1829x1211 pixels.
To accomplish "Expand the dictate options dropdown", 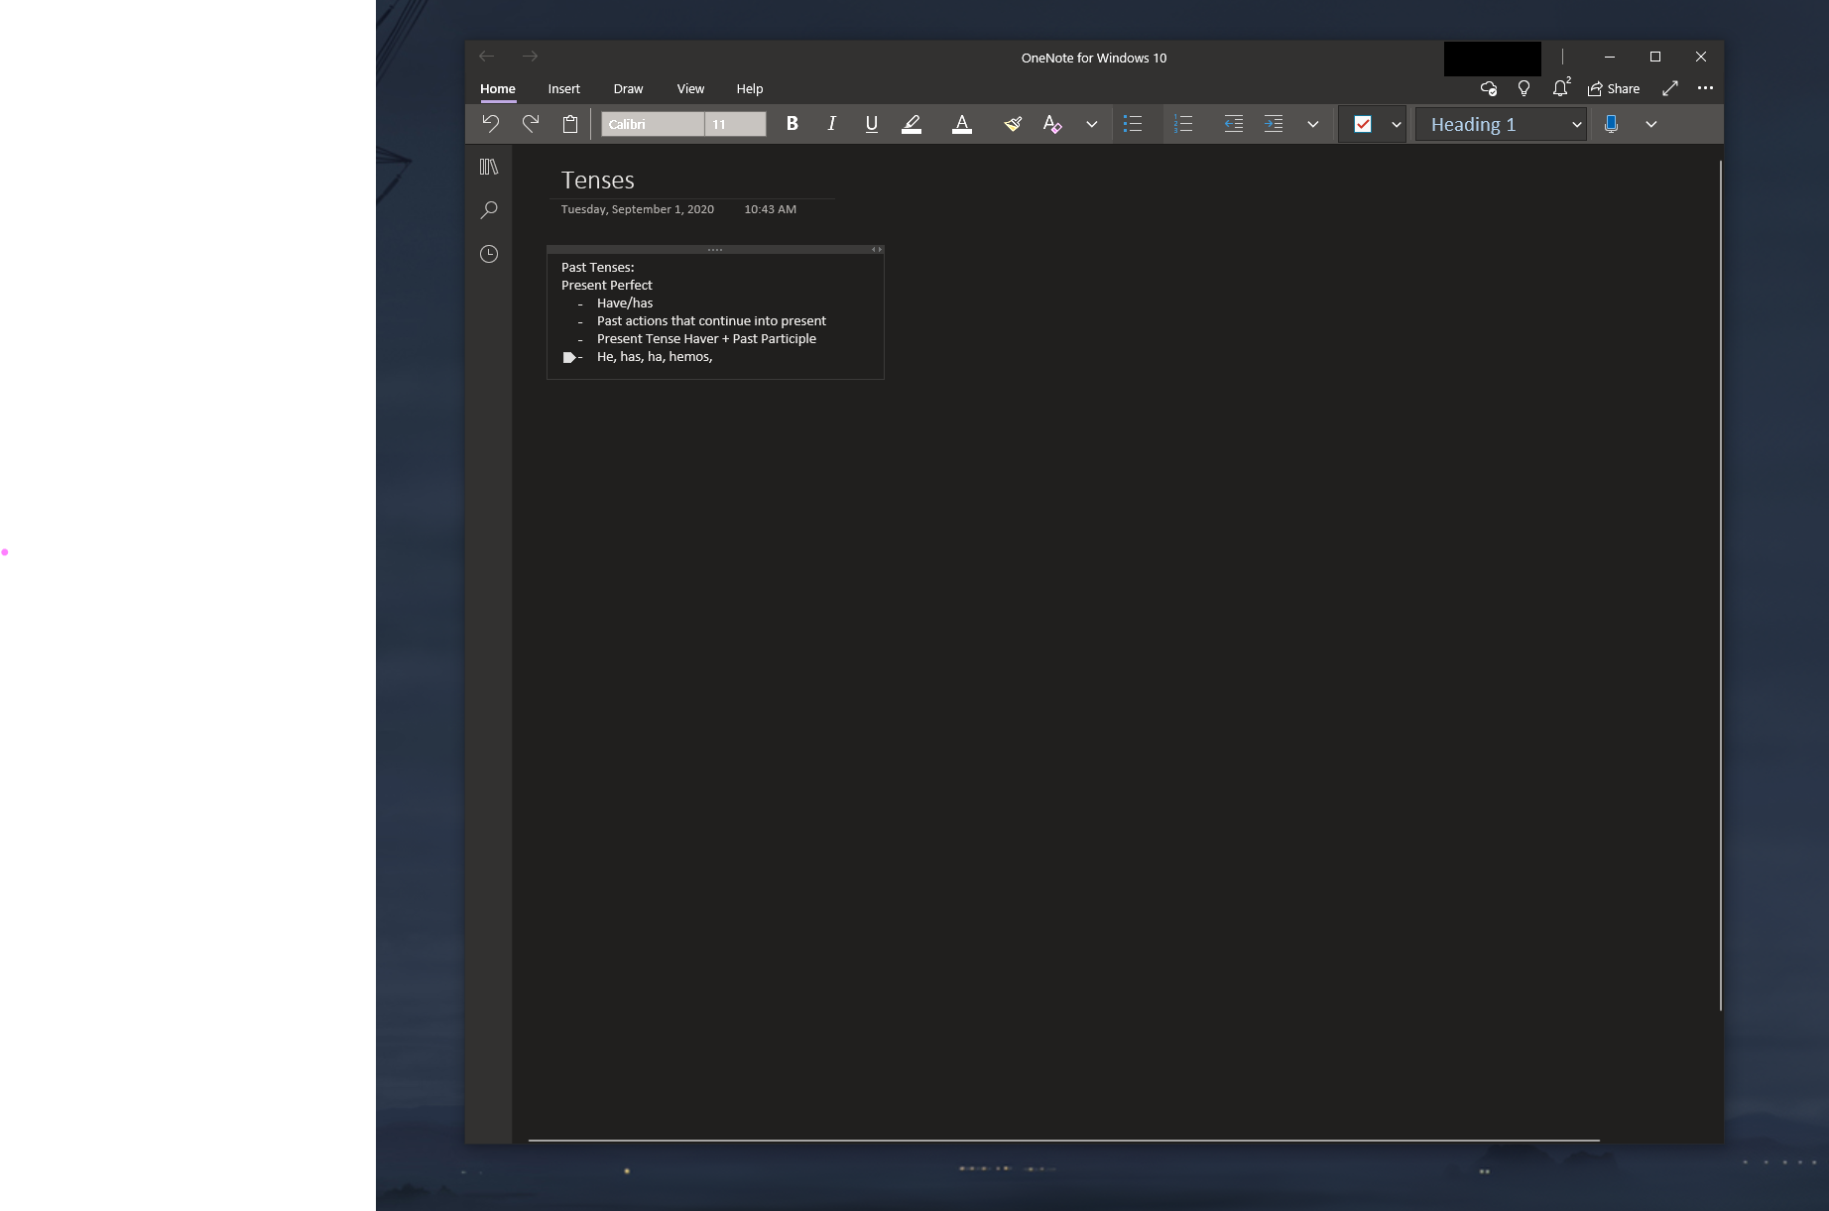I will [1650, 124].
